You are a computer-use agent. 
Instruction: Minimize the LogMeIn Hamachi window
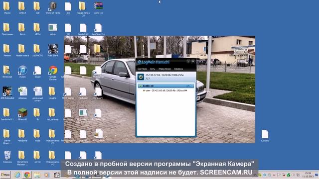(188, 61)
